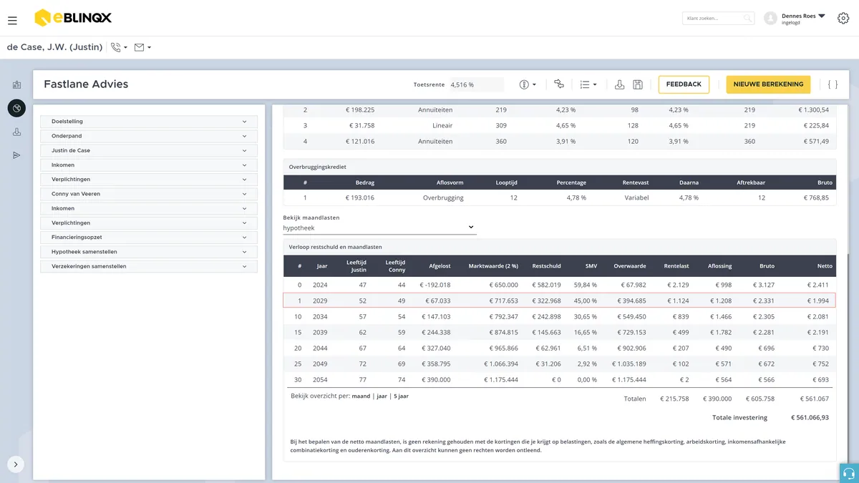The image size is (859, 483).
Task: Open the phone contact options
Action: pos(119,47)
